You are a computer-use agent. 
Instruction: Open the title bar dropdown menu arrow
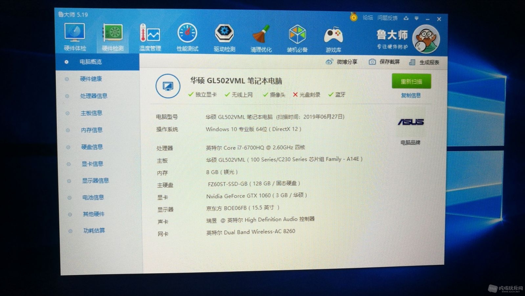tap(416, 18)
